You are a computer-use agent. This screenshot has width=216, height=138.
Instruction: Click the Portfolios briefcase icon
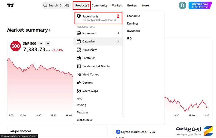(x=79, y=58)
